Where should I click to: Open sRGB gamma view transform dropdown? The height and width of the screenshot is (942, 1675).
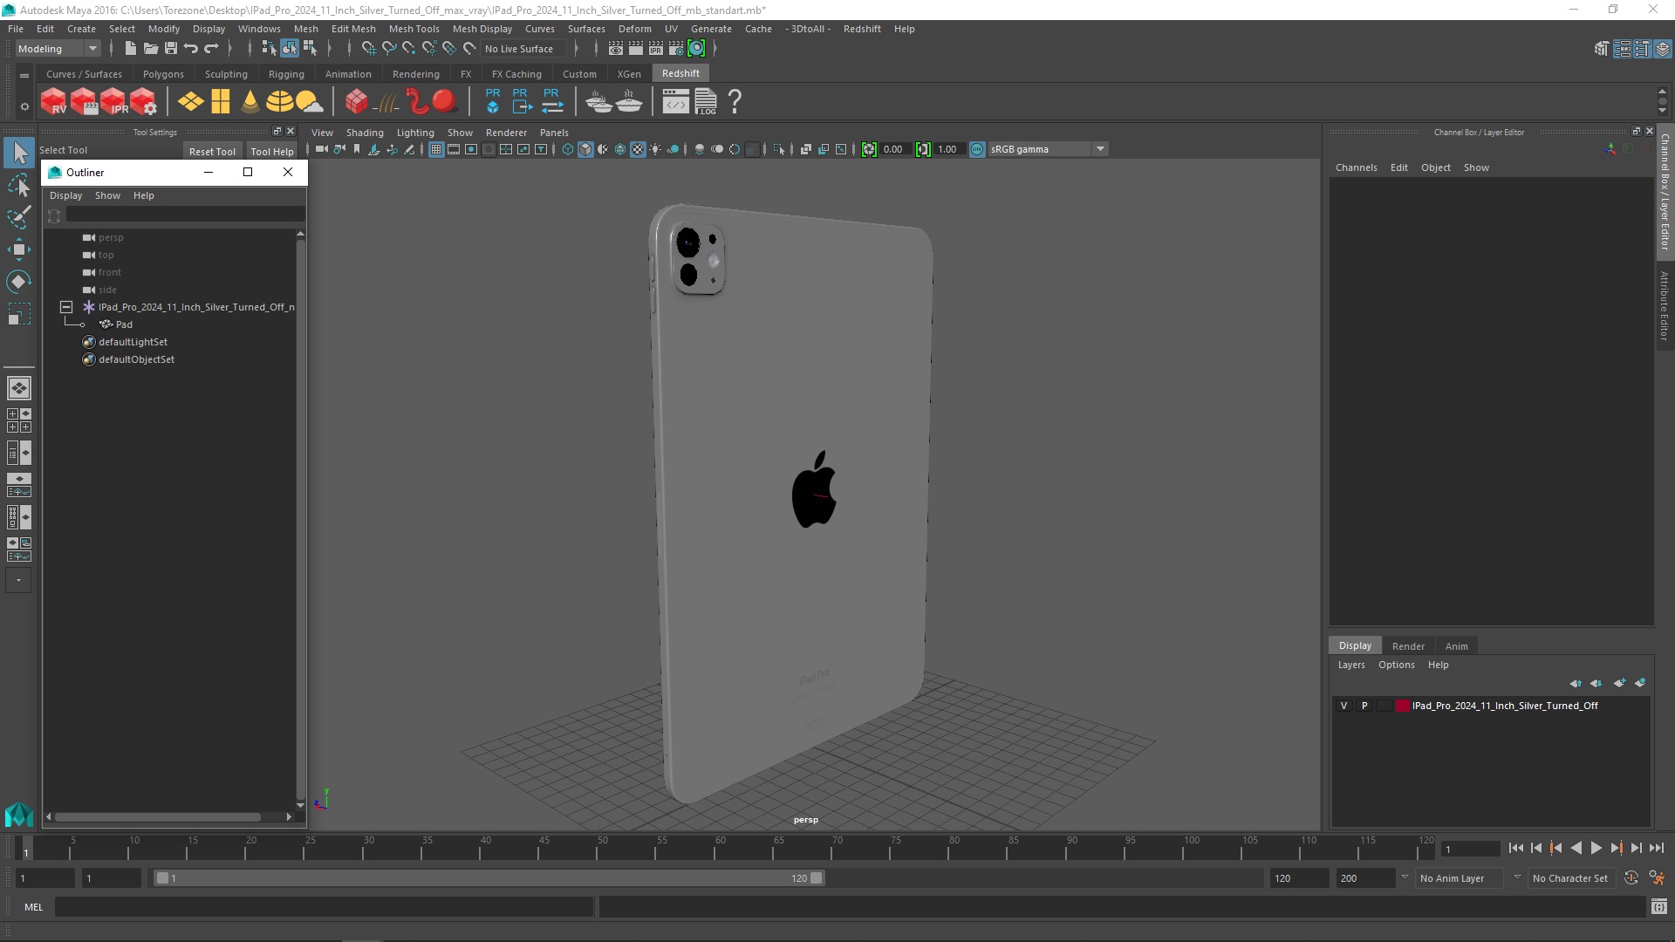pyautogui.click(x=1047, y=149)
